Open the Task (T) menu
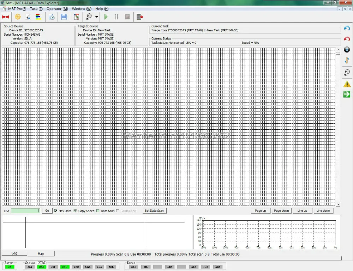353x271 pixels. (36, 8)
